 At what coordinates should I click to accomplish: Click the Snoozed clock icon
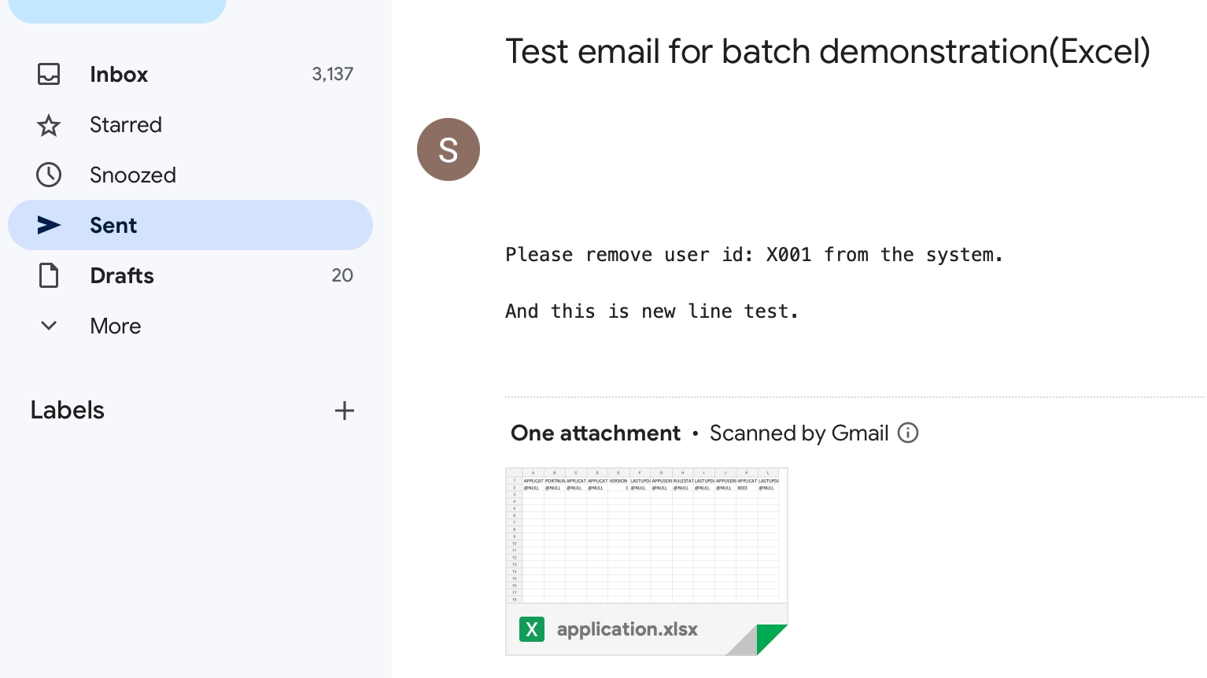pyautogui.click(x=49, y=175)
